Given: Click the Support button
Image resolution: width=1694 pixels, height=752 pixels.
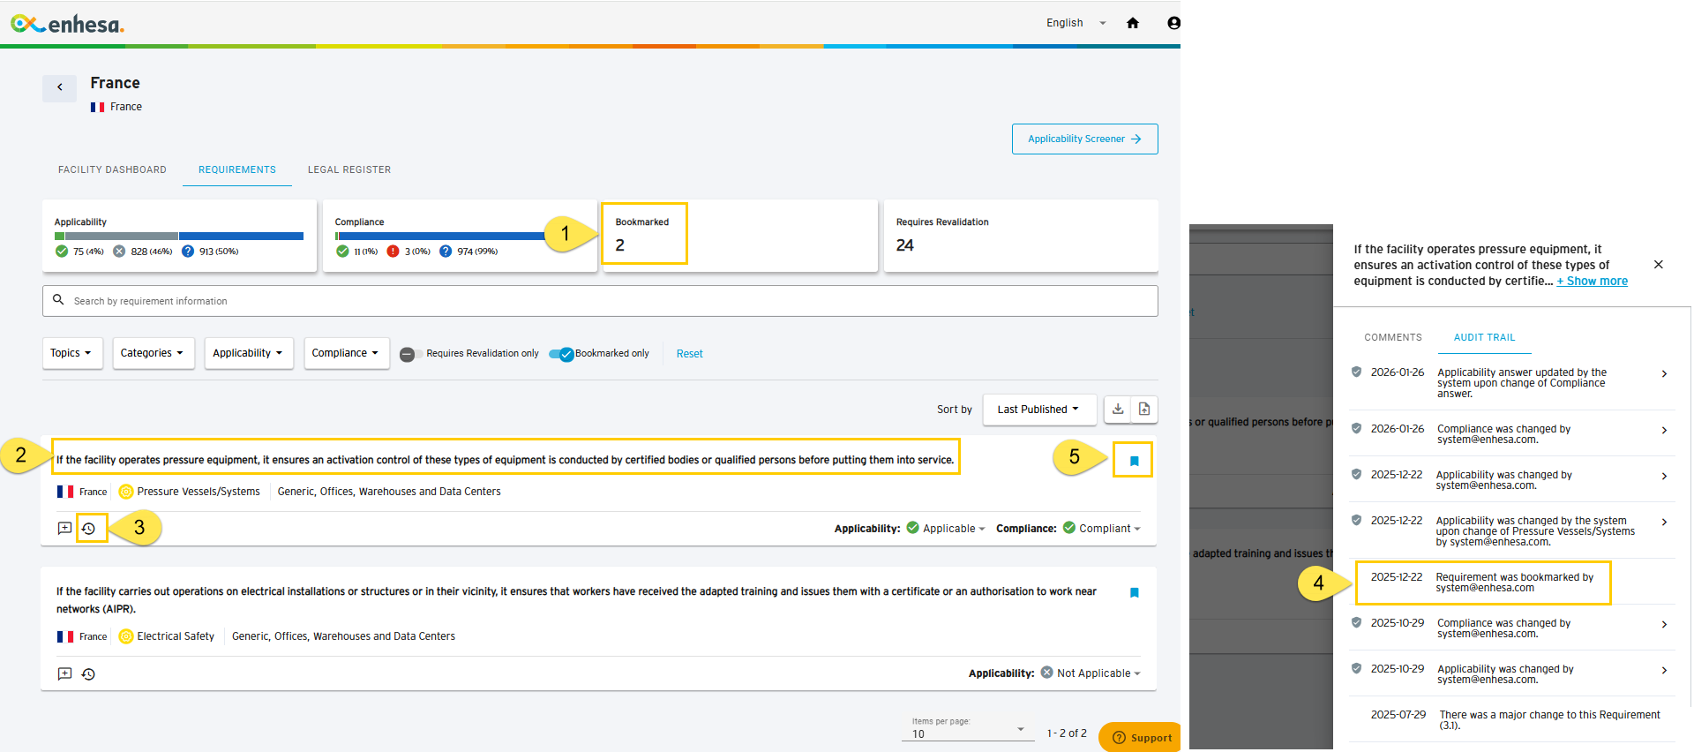Looking at the screenshot, I should [1140, 737].
